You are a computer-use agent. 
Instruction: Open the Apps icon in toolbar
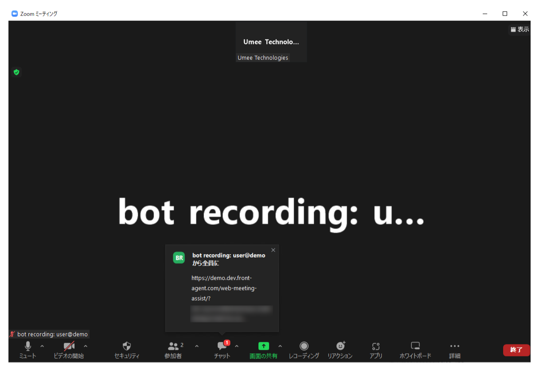tap(376, 346)
